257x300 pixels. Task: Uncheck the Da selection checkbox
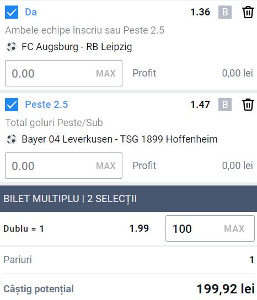point(12,12)
